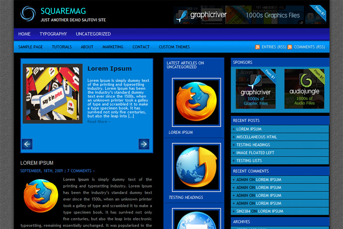Open the Firefox thumbnail above Lorem Ipsum caption

[x=197, y=102]
